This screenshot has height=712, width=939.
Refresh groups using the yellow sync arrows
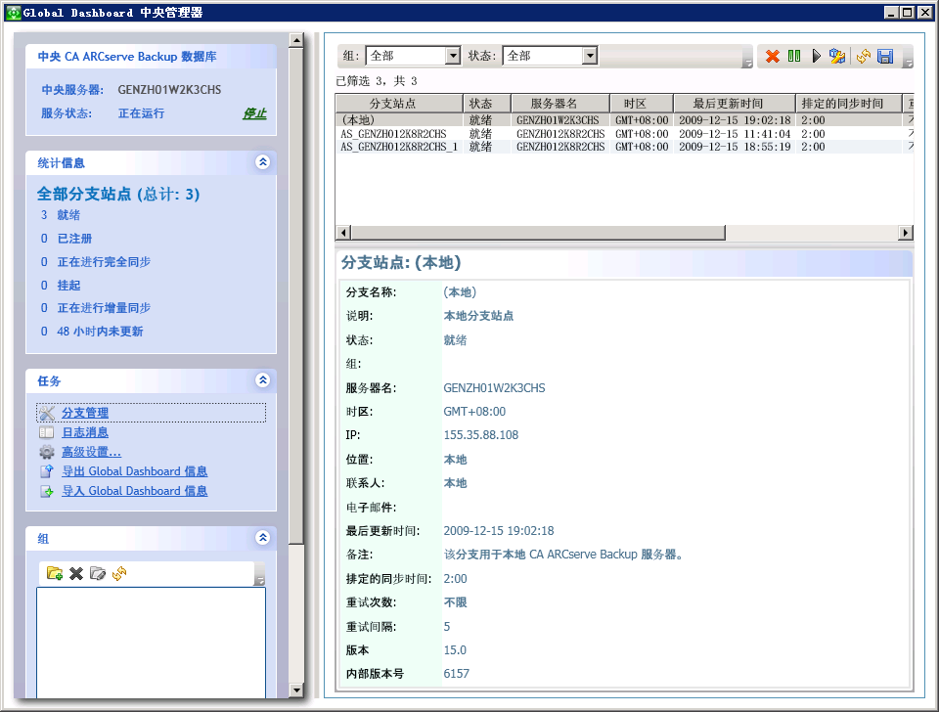(118, 574)
